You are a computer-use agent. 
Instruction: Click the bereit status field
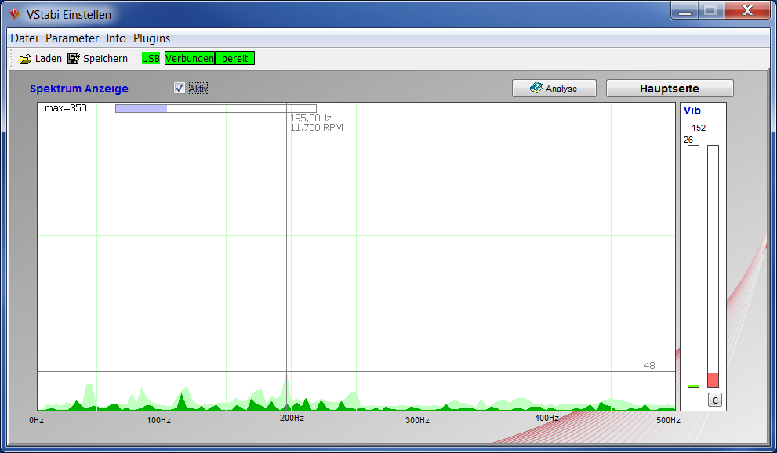(235, 59)
